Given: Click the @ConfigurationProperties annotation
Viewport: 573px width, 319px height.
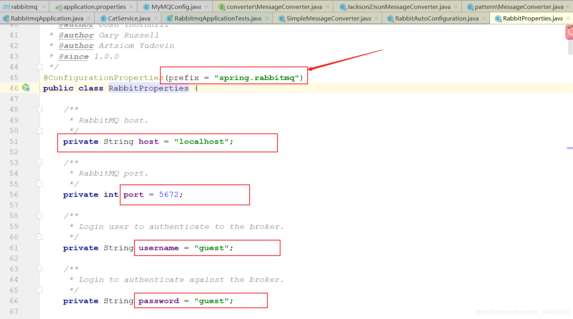Looking at the screenshot, I should (x=104, y=78).
